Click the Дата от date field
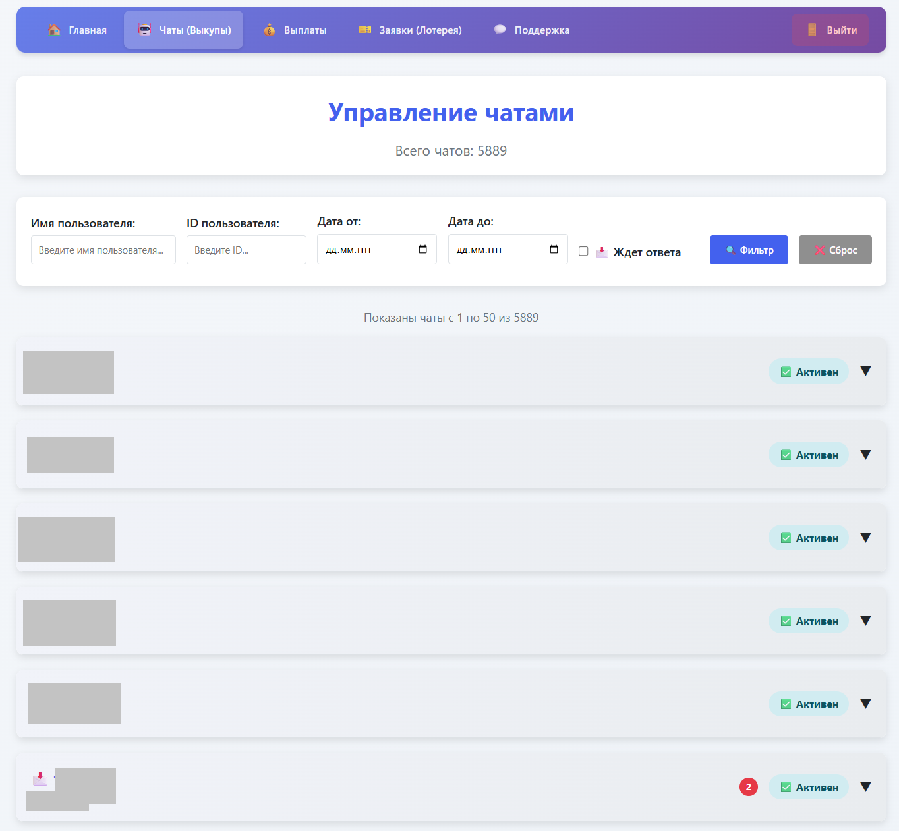Screen dimensions: 899x831 click(377, 249)
